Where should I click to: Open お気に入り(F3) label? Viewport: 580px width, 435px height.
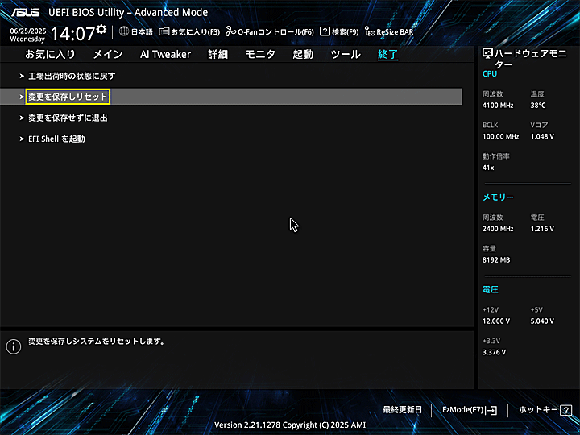pos(195,32)
